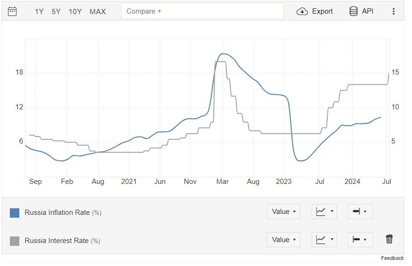Click the left axis value 12
Screen dimensions: 412x266
(19, 107)
